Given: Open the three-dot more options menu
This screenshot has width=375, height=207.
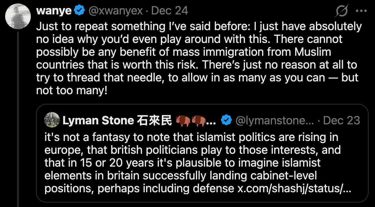Looking at the screenshot, I should point(362,11).
